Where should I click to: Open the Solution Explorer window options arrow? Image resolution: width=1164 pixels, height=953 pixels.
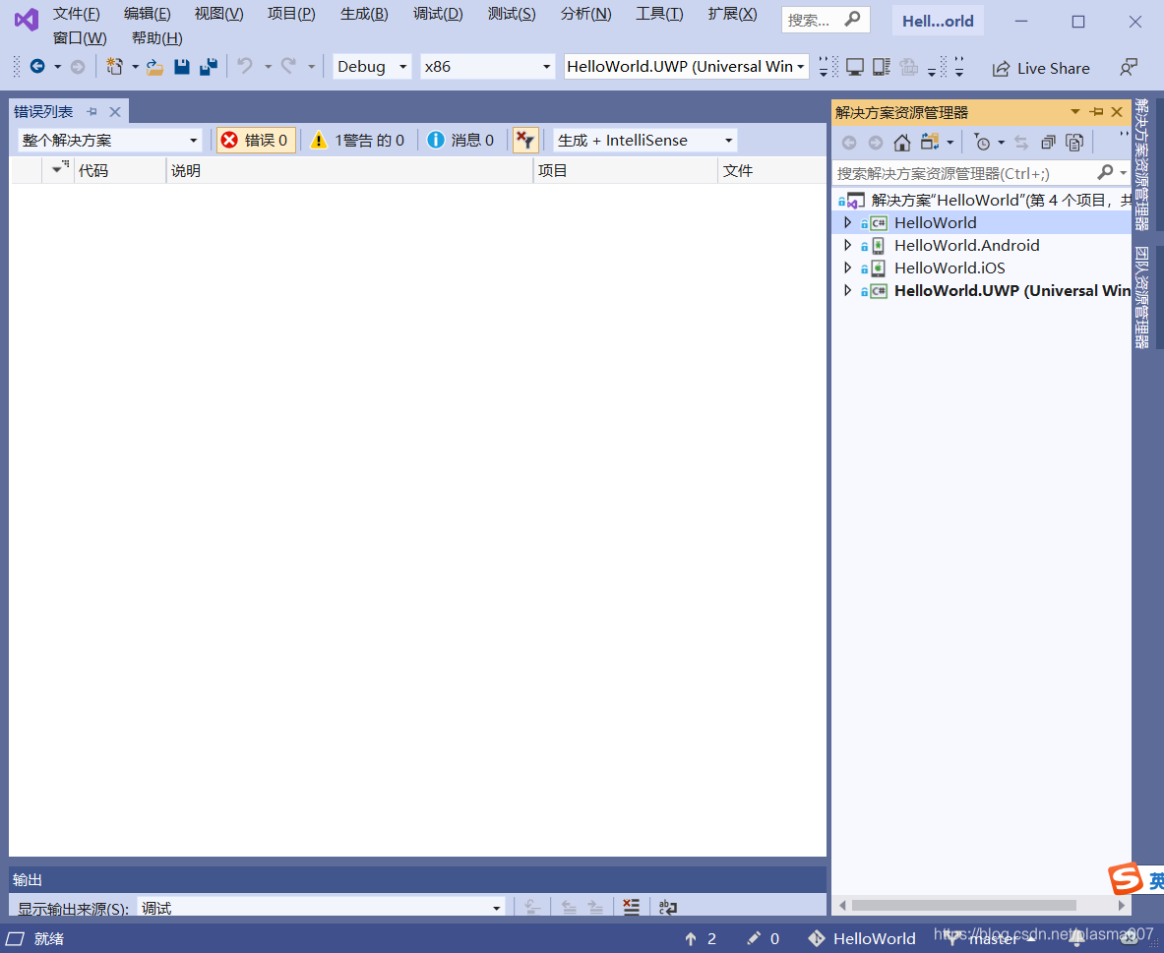pos(1074,112)
